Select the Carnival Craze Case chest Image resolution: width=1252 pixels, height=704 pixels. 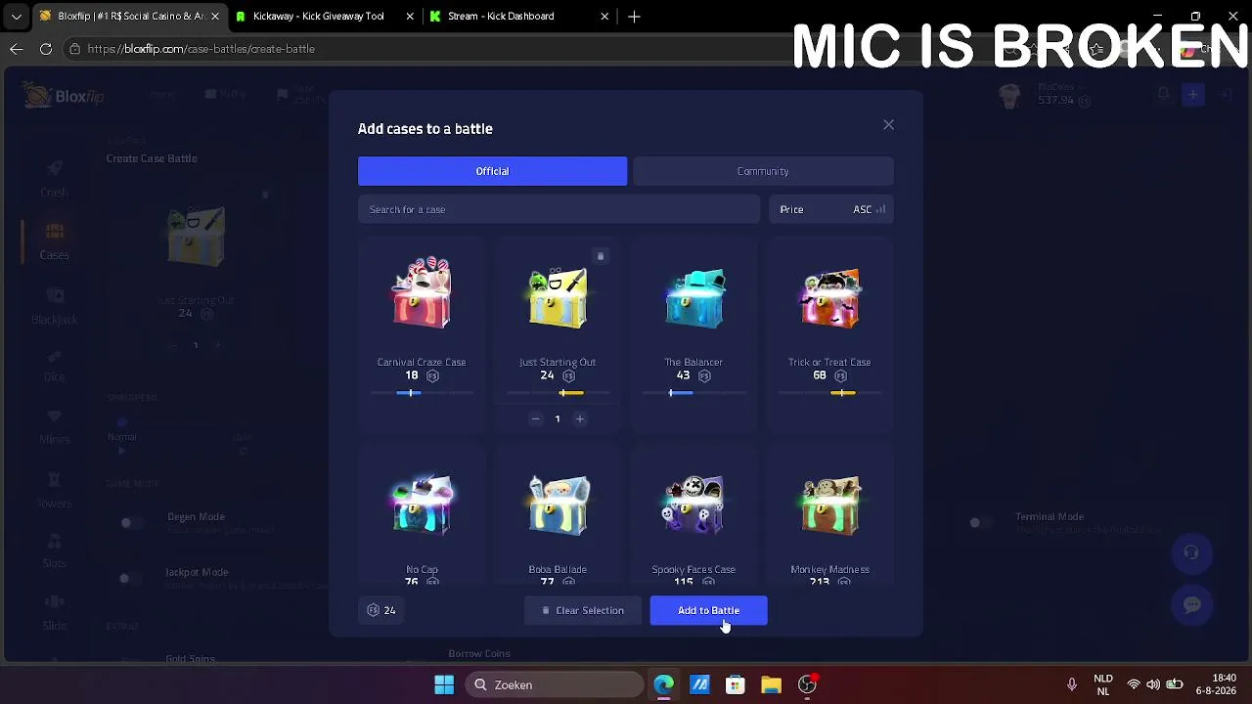tap(422, 293)
